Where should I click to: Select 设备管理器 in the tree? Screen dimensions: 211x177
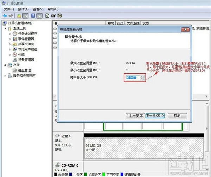tap(26, 60)
